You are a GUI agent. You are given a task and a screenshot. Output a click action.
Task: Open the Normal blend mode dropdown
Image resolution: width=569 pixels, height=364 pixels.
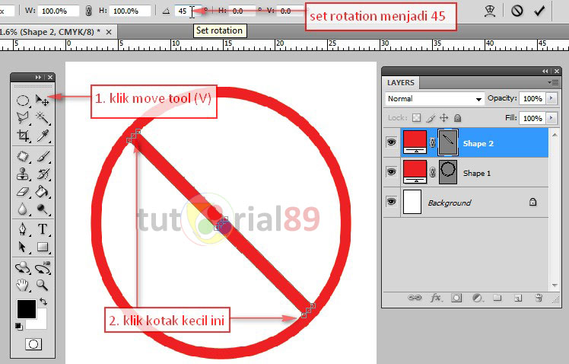click(434, 99)
